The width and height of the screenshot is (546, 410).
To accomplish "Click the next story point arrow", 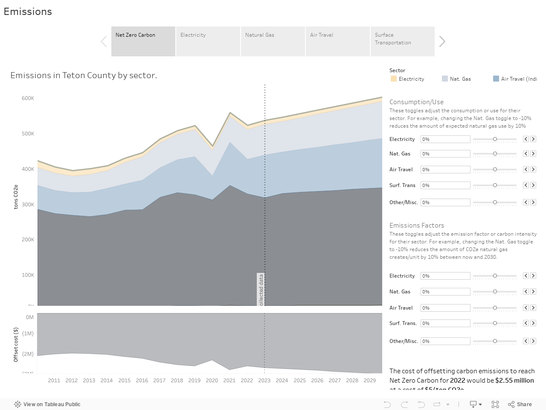I will pyautogui.click(x=442, y=41).
